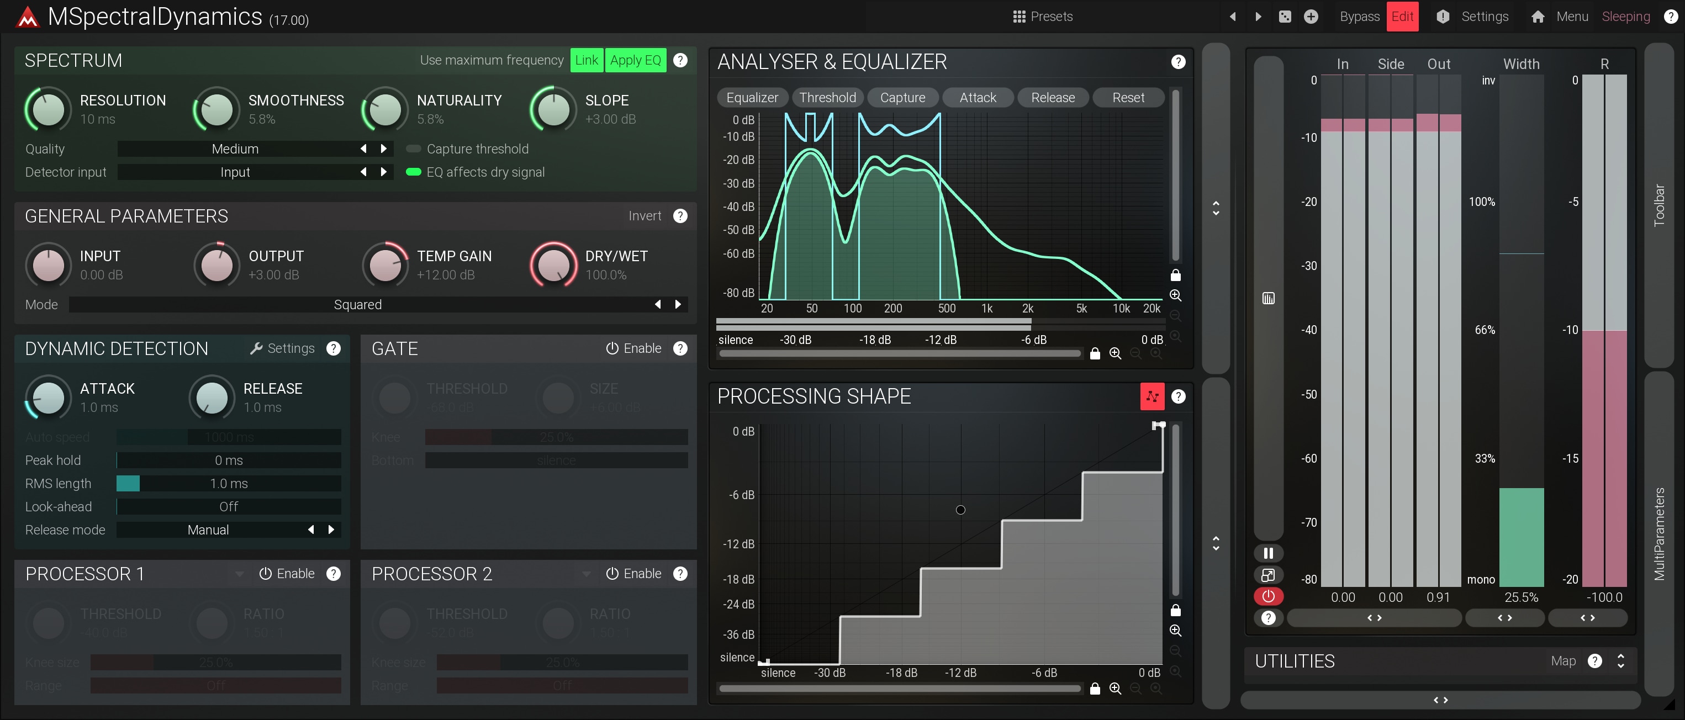Toggle the Capture threshold switch
The width and height of the screenshot is (1685, 720).
[414, 149]
